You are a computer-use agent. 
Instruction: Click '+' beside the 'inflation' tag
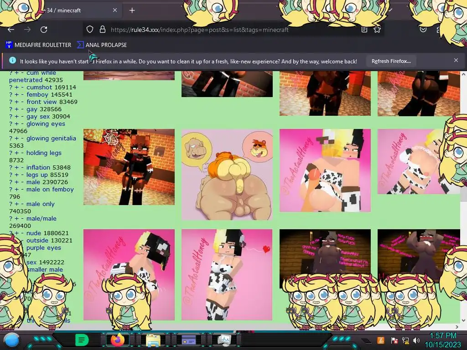17,167
